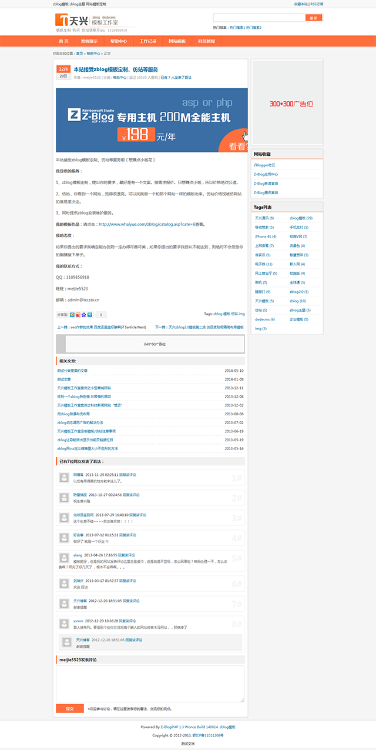Image resolution: width=376 pixels, height=750 pixels.
Task: Open the 工作记录 navigation tab
Action: [148, 41]
